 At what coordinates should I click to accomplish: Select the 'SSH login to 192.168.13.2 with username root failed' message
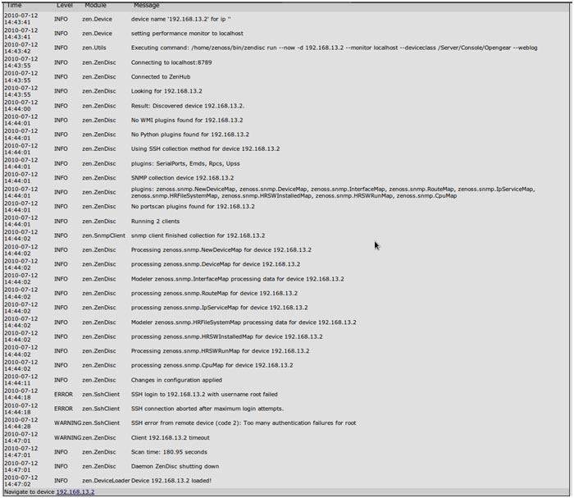[204, 395]
